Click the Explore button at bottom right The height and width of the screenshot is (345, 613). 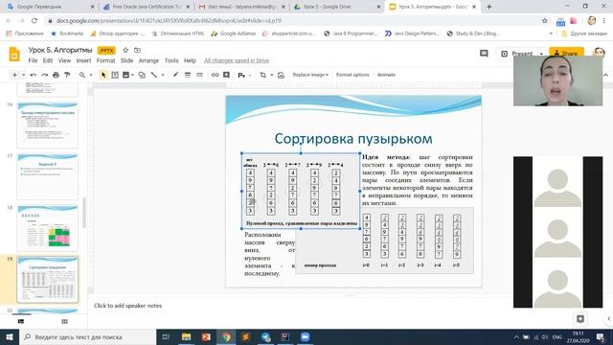(580, 319)
